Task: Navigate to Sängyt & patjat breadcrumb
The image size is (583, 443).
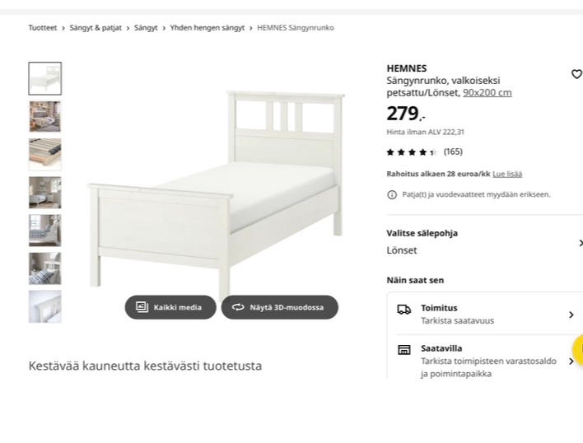Action: click(96, 28)
